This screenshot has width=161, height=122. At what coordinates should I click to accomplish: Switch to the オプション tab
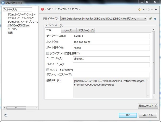[x=86, y=30]
